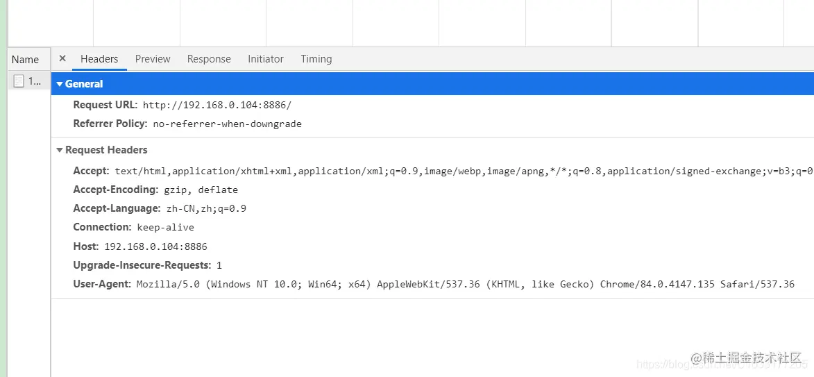Select the gzip, deflate value

click(x=201, y=190)
